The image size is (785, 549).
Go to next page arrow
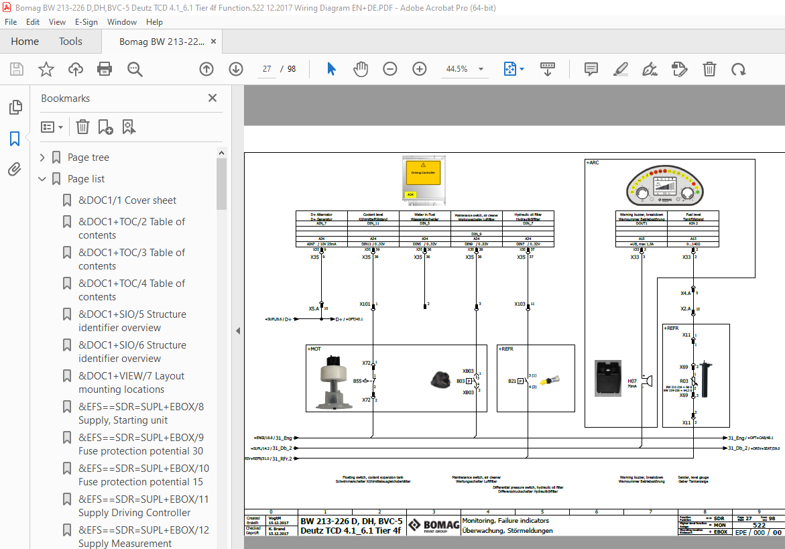(x=236, y=69)
